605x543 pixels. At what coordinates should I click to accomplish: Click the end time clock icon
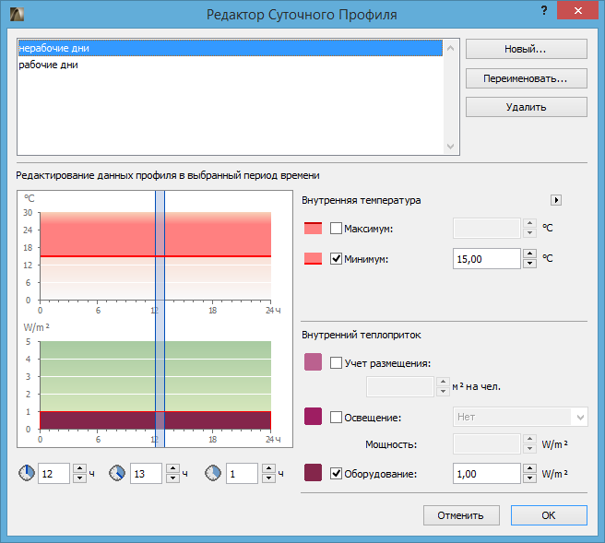[117, 473]
